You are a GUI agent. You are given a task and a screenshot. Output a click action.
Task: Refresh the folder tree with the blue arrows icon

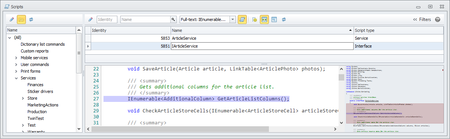pyautogui.click(x=31, y=19)
